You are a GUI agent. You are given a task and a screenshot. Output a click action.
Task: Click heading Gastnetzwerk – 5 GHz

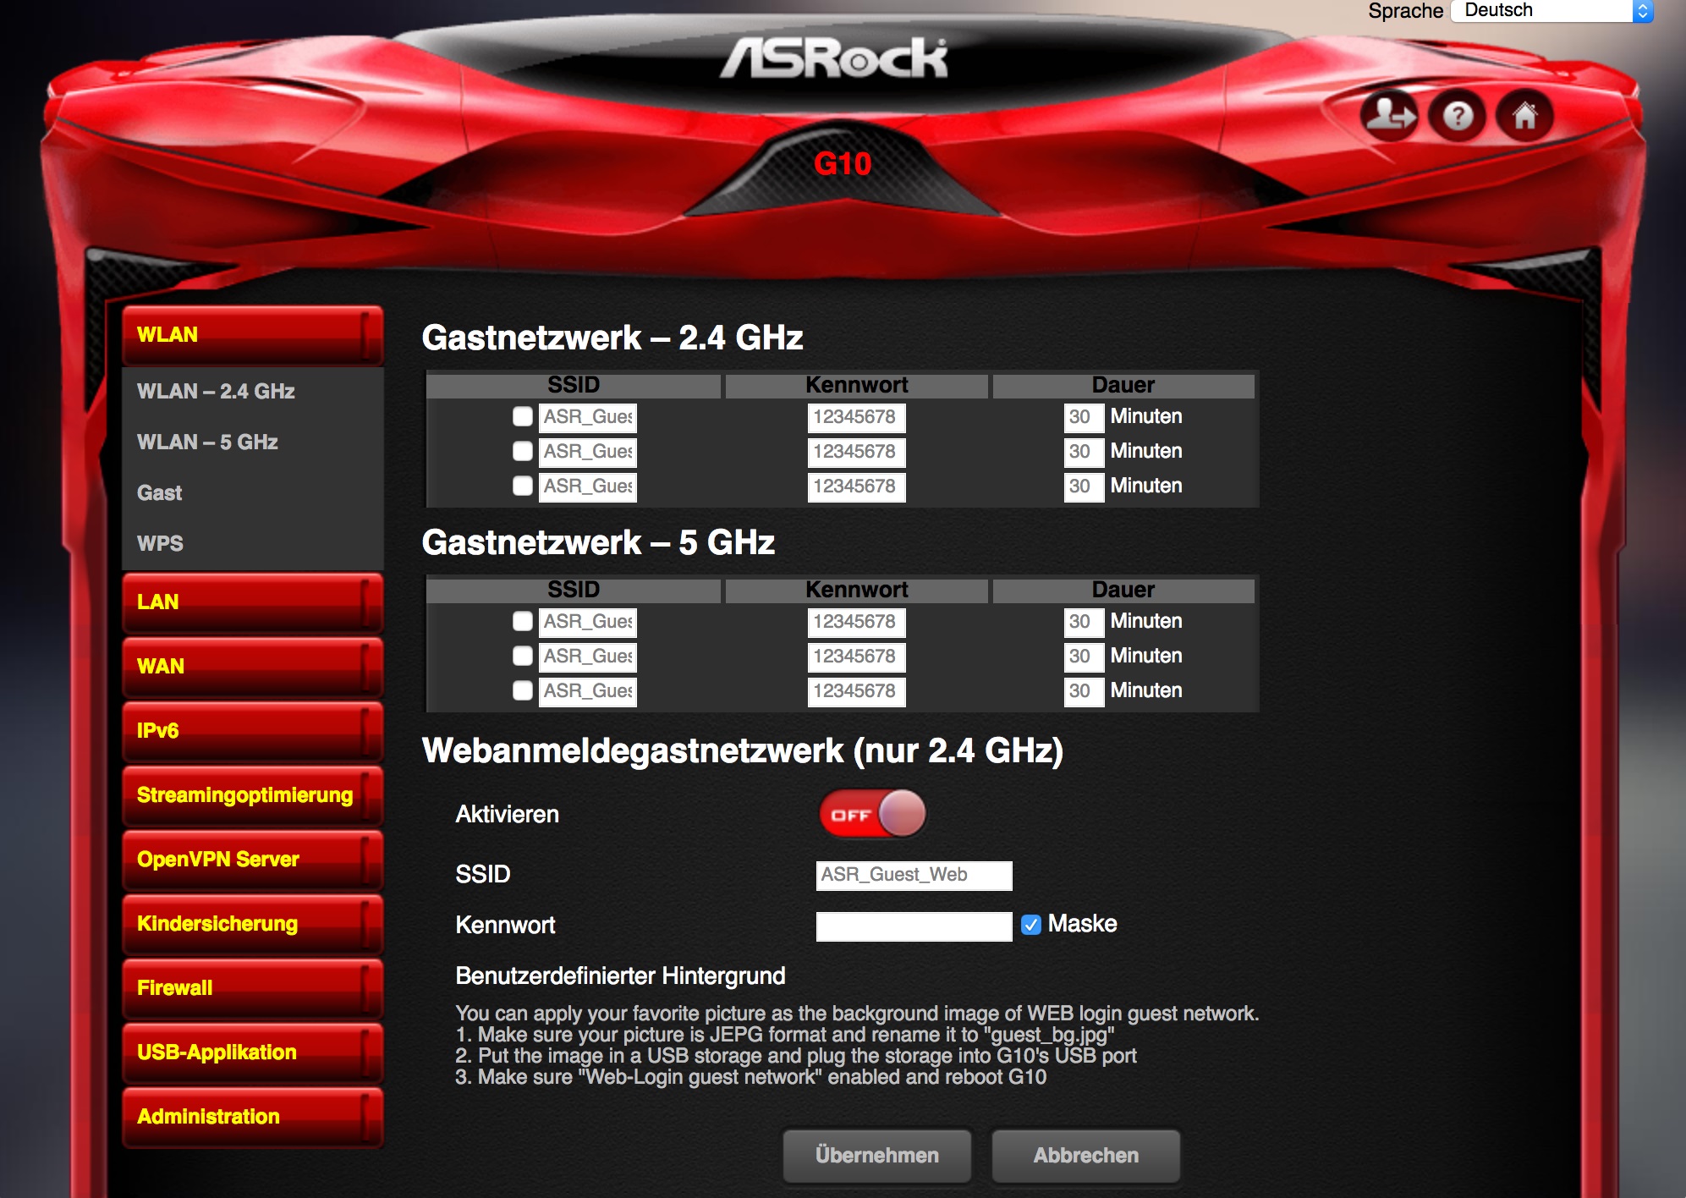(598, 542)
